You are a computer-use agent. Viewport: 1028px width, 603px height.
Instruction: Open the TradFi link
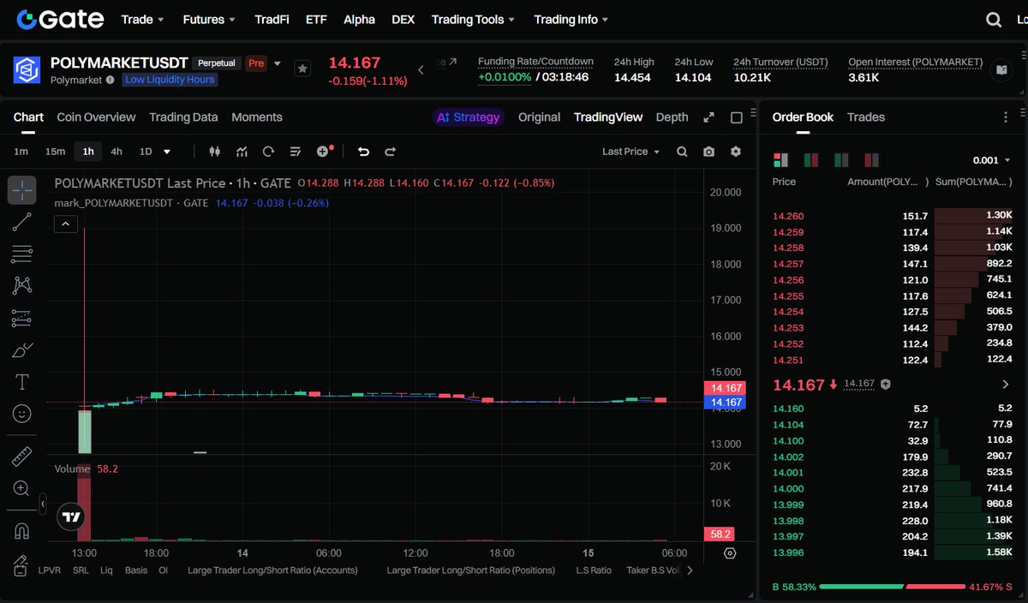(272, 19)
